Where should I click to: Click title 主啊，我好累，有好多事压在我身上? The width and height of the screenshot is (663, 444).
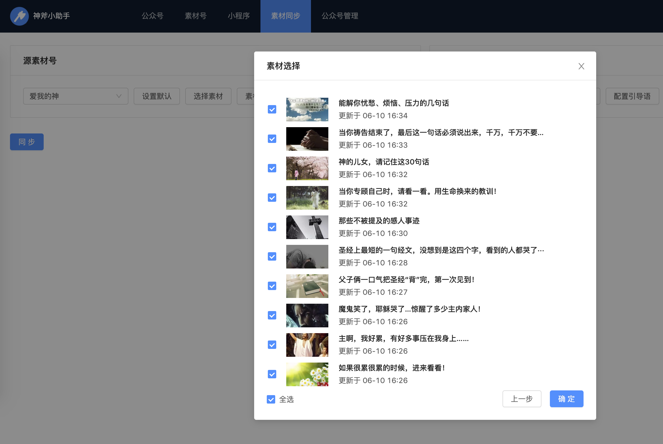point(404,339)
